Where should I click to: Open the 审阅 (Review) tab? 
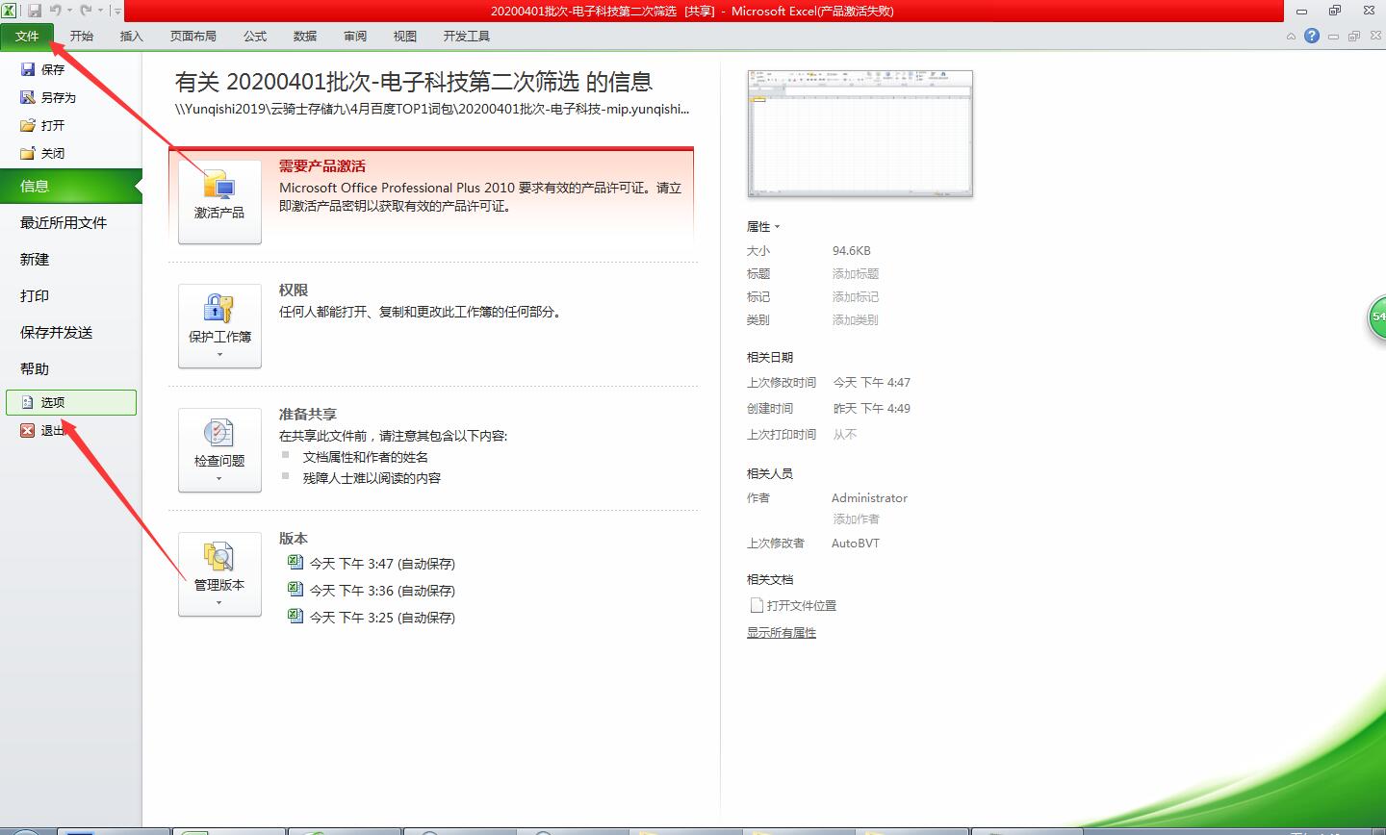point(355,36)
